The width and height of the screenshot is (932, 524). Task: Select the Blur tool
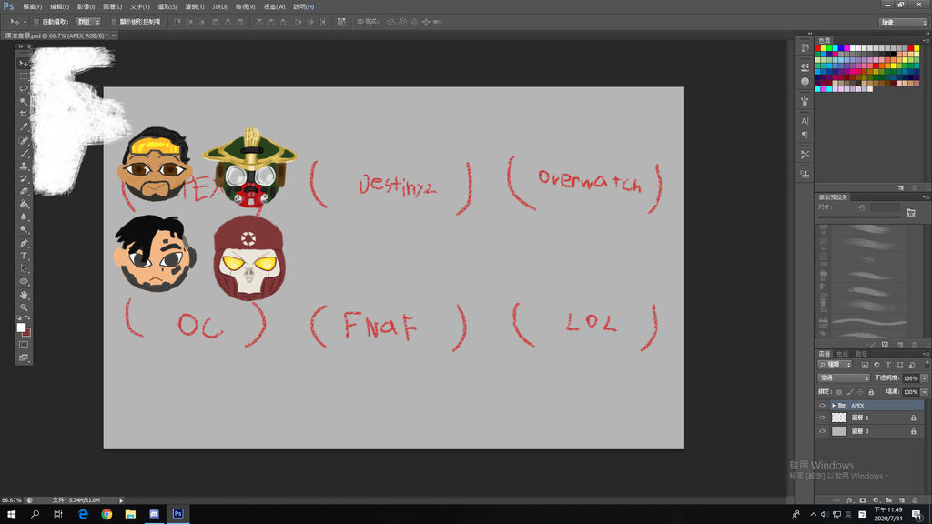click(23, 217)
